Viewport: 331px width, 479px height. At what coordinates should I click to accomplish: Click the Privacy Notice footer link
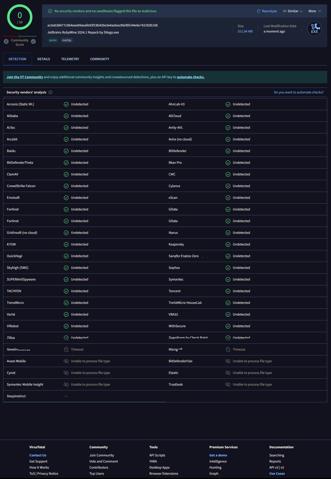point(48,474)
